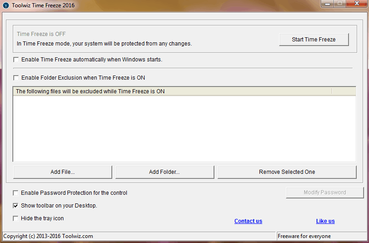
Task: Click inside the empty exclusion file list
Action: click(x=184, y=128)
